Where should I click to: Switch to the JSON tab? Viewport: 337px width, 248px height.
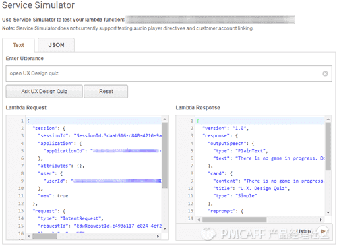click(56, 45)
